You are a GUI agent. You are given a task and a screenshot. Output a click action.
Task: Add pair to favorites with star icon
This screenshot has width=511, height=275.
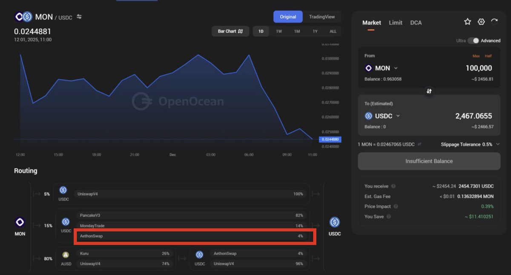click(x=468, y=22)
